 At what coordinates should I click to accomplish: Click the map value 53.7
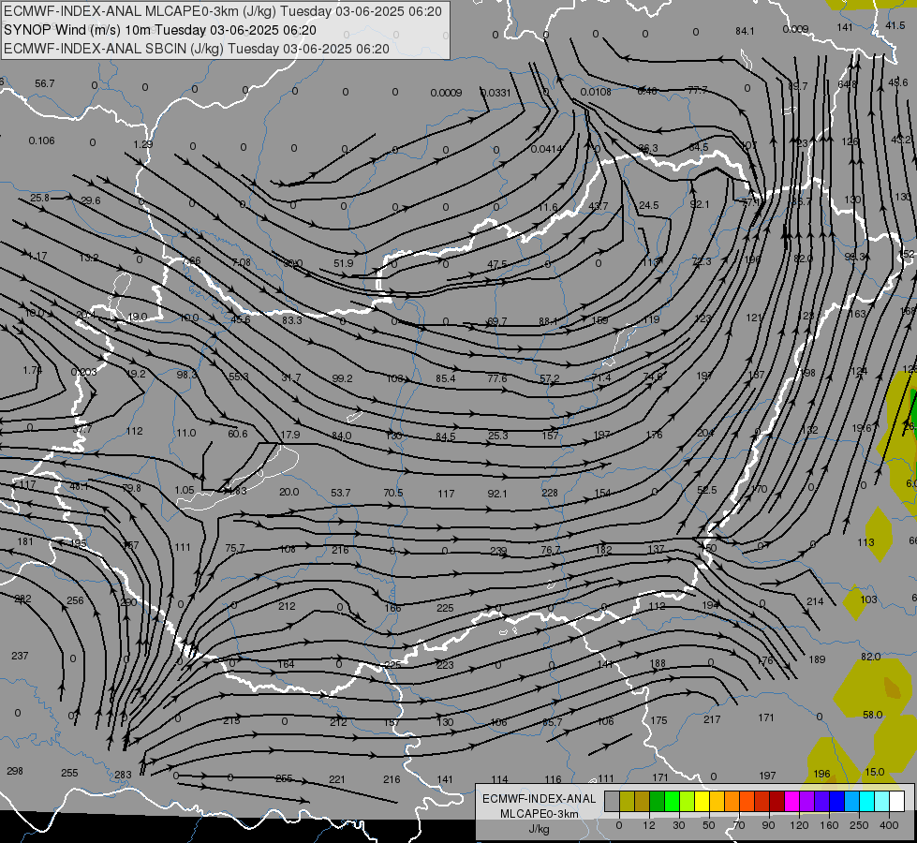(x=340, y=493)
